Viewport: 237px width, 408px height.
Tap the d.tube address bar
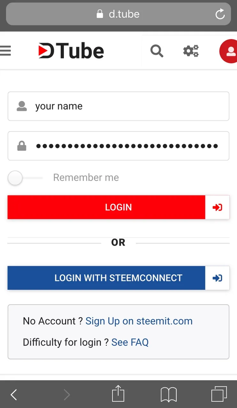[118, 14]
